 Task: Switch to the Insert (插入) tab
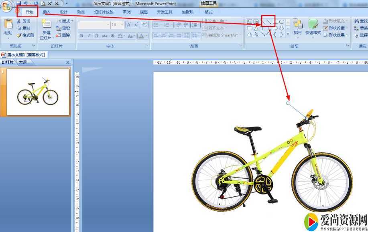pyautogui.click(x=47, y=12)
